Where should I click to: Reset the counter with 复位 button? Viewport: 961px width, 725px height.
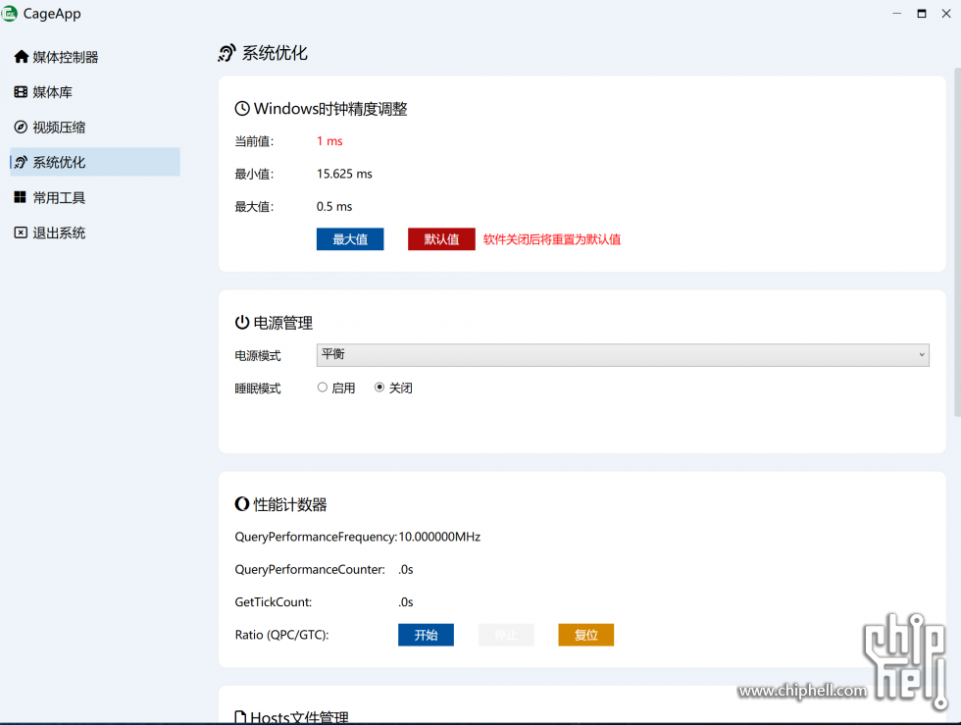click(586, 635)
